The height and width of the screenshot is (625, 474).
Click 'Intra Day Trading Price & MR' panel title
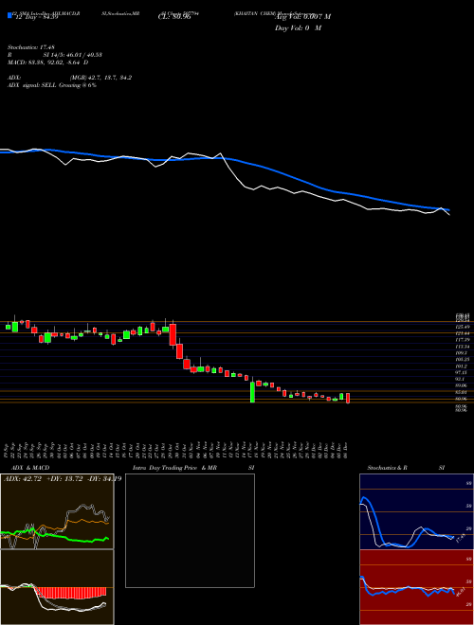tap(174, 468)
